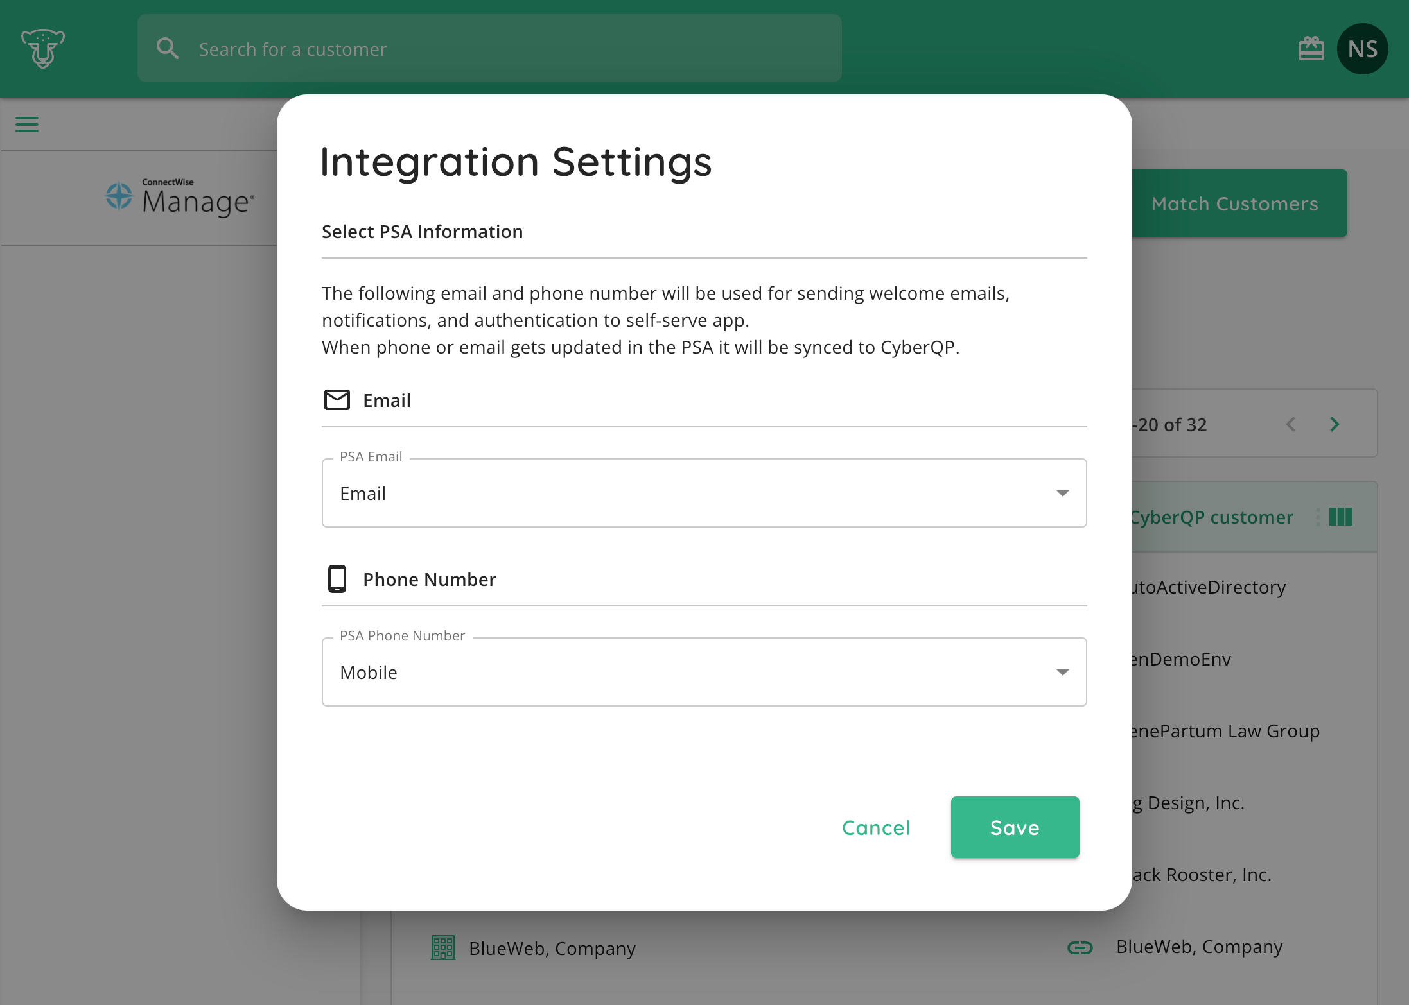Click the Mobile dropdown arrow
Screen dimensions: 1409x1005
1062,672
